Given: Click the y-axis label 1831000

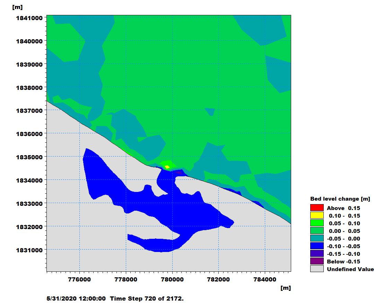Looking at the screenshot, I should [29, 250].
